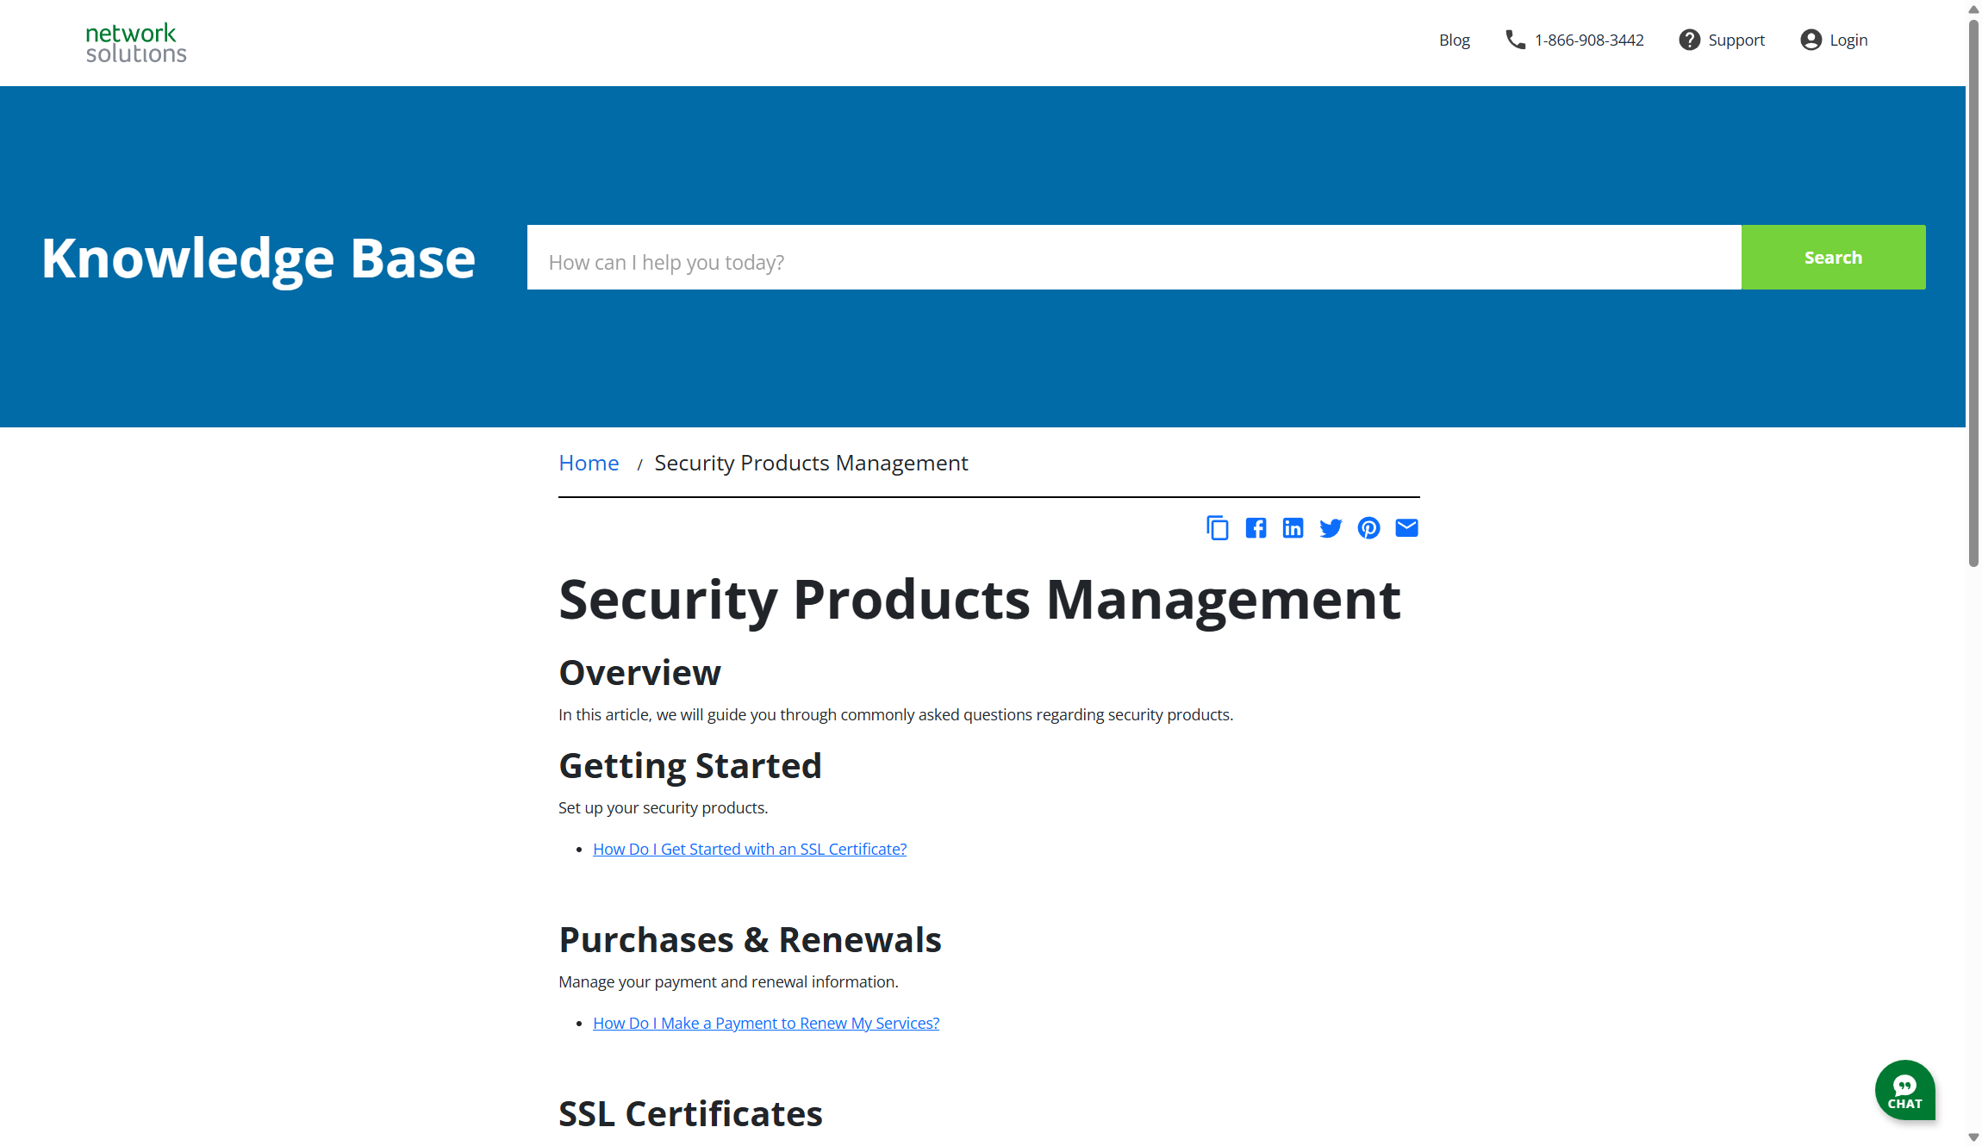Open 'How Do I Get Started with an SSL Certificate?'
Image resolution: width=1982 pixels, height=1146 pixels.
click(749, 849)
